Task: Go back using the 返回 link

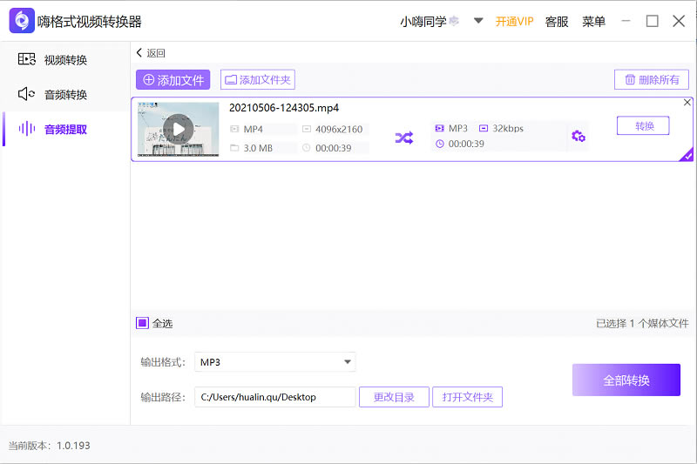Action: click(x=151, y=53)
